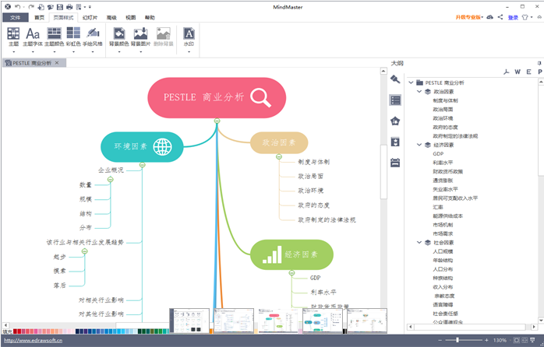Viewport: 544px width, 347px height.
Task: Export outline as PDF icon
Action: point(506,72)
